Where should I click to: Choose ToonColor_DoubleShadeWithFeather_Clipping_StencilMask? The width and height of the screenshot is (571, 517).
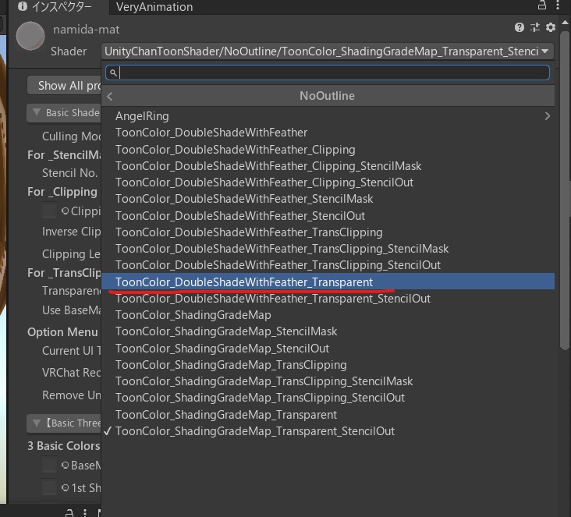(328, 166)
